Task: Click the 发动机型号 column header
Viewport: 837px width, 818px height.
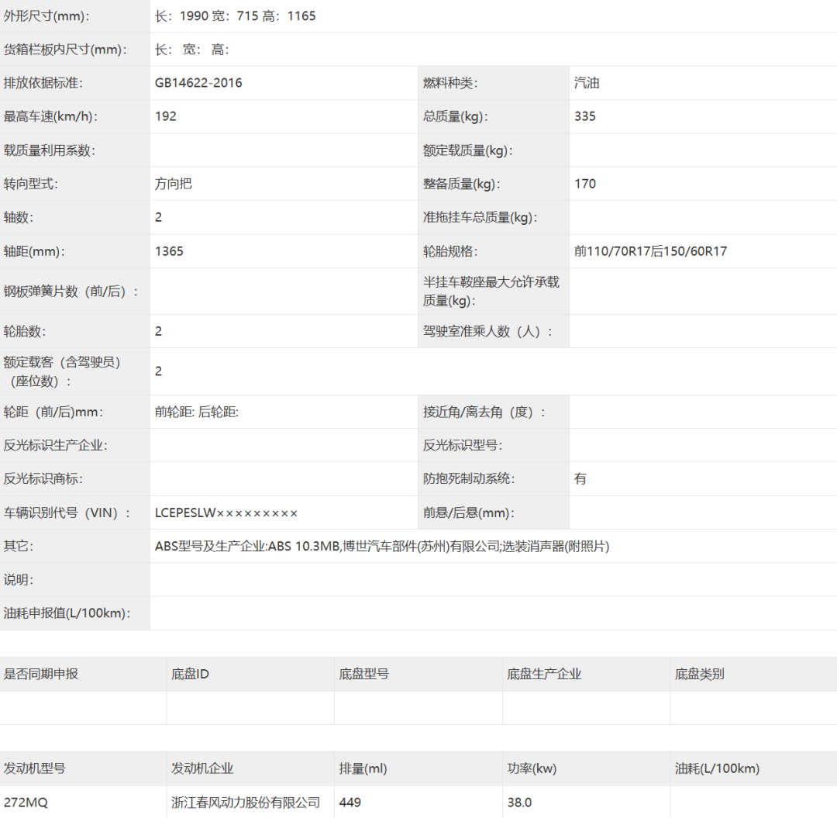Action: point(35,768)
